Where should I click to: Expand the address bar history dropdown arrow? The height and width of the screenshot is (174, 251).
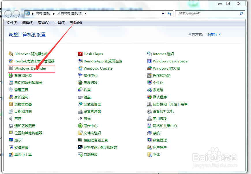(163, 14)
